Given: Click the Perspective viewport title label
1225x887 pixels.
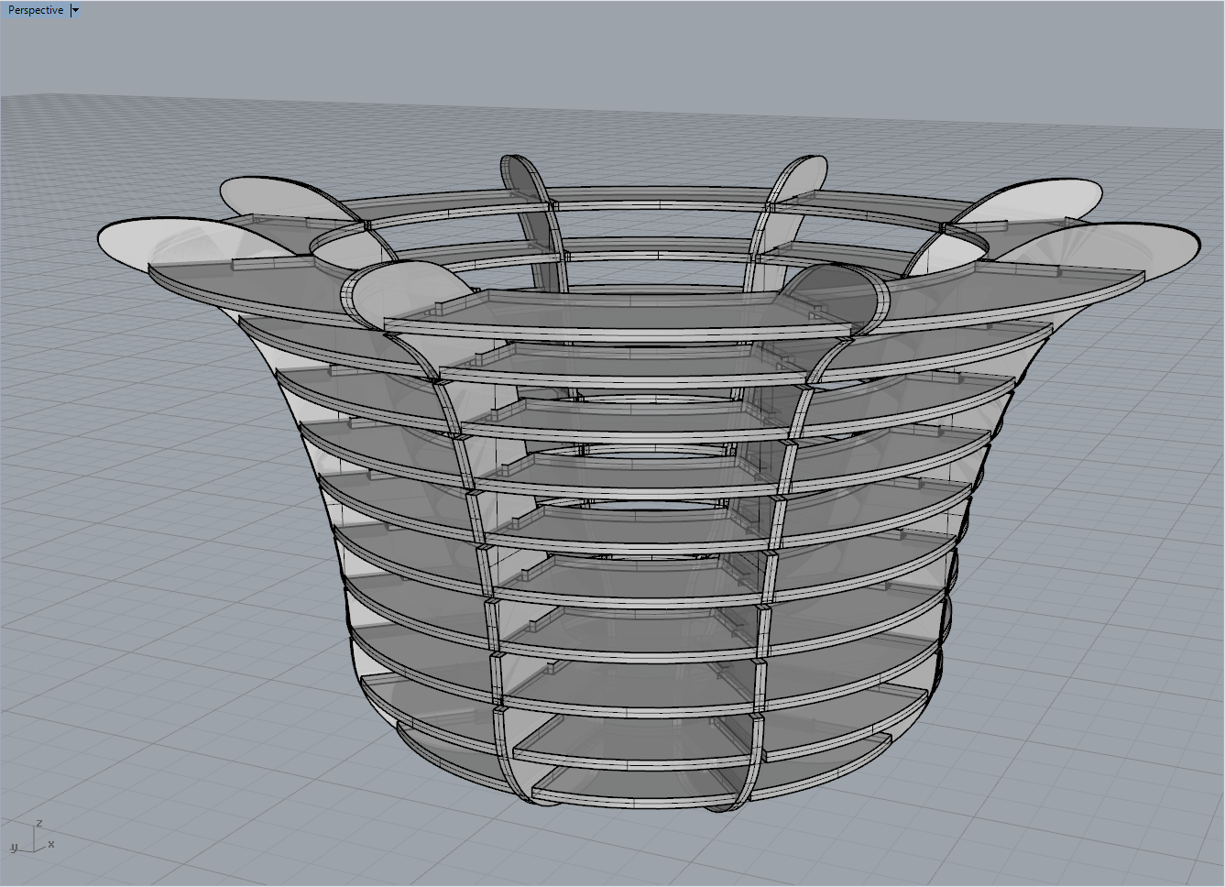Looking at the screenshot, I should pyautogui.click(x=36, y=10).
